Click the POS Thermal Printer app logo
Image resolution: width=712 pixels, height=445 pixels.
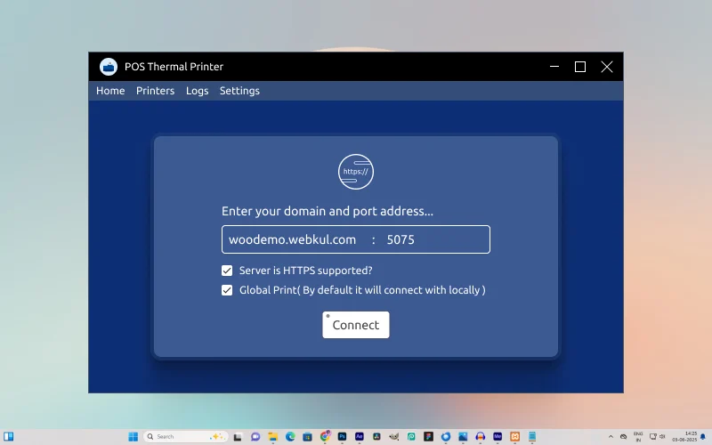[x=109, y=67]
